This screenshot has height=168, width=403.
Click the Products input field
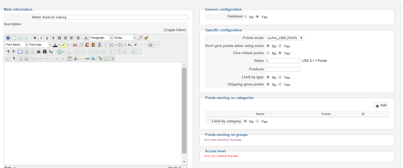[283, 69]
